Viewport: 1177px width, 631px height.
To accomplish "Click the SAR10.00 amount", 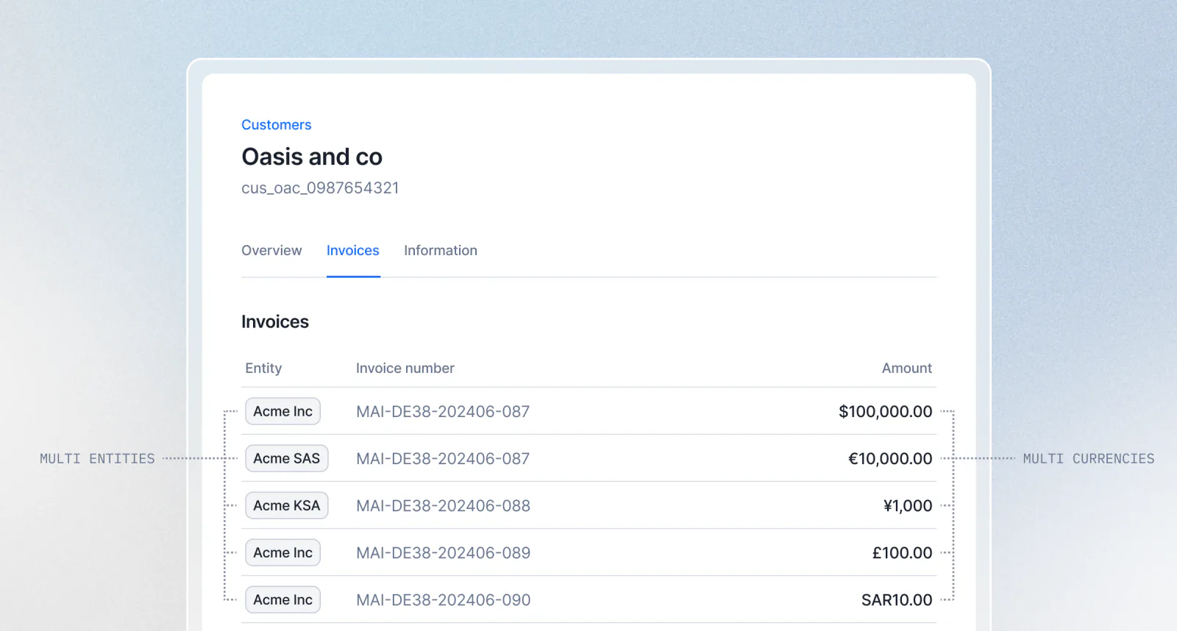I will [897, 600].
